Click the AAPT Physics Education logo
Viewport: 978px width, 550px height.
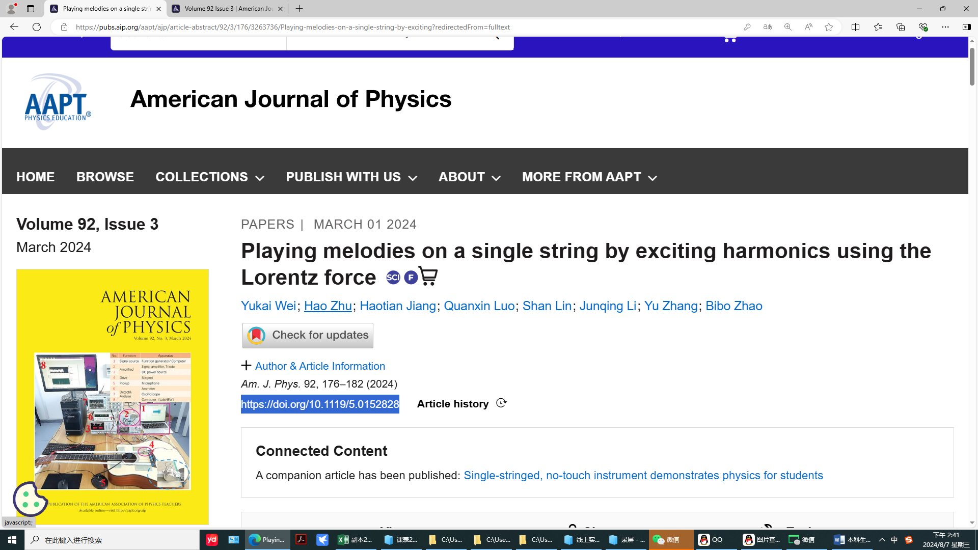coord(58,102)
